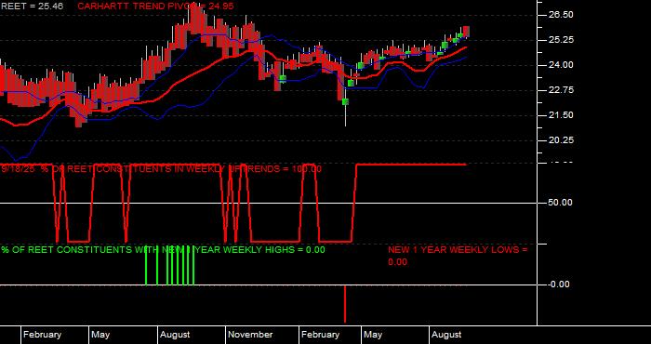The height and width of the screenshot is (344, 651).
Task: Click the CARHARTT TREND PIVOT label
Action: click(155, 7)
